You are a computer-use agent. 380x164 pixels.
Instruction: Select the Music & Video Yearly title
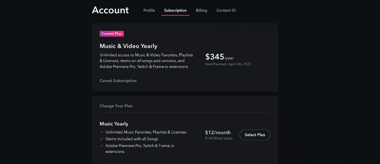coord(128,46)
